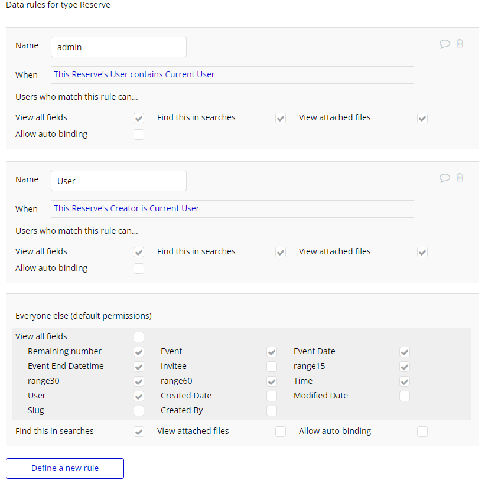Check the Created By field checkbox
This screenshot has width=485, height=487.
coord(272,411)
